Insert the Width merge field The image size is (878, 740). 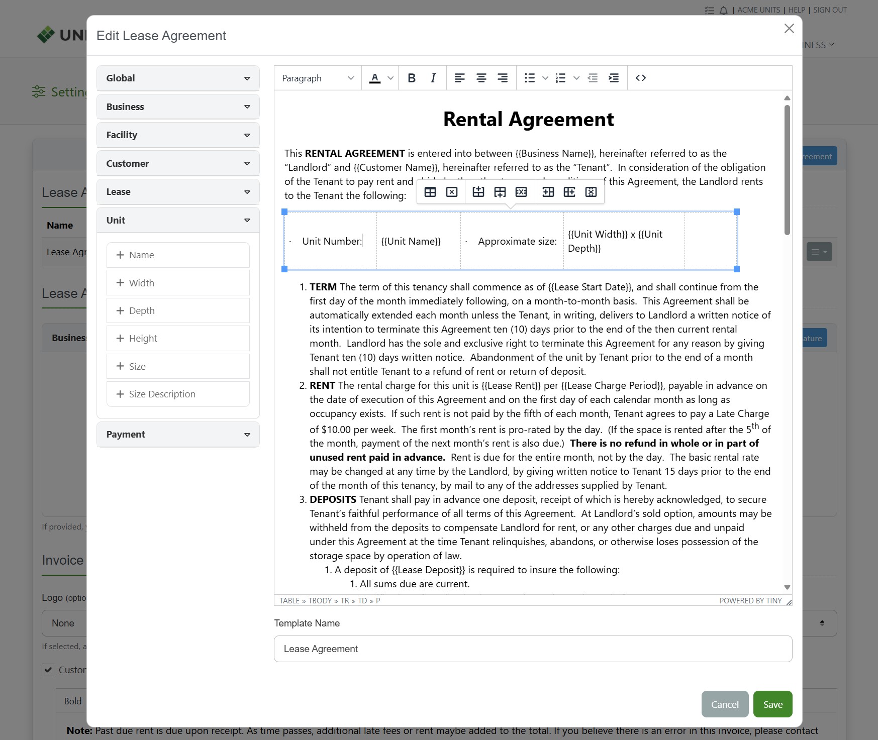177,282
